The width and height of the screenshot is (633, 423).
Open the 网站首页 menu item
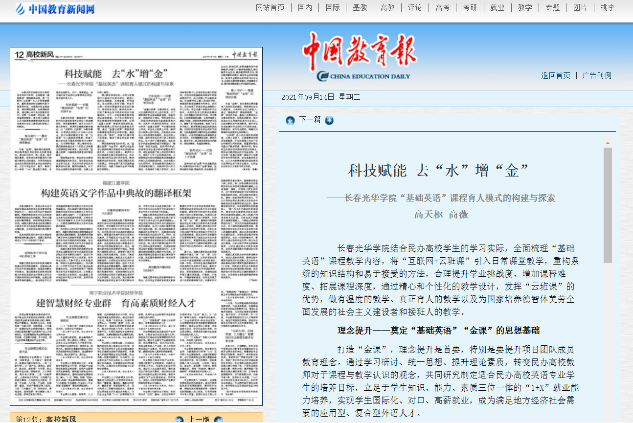(270, 7)
